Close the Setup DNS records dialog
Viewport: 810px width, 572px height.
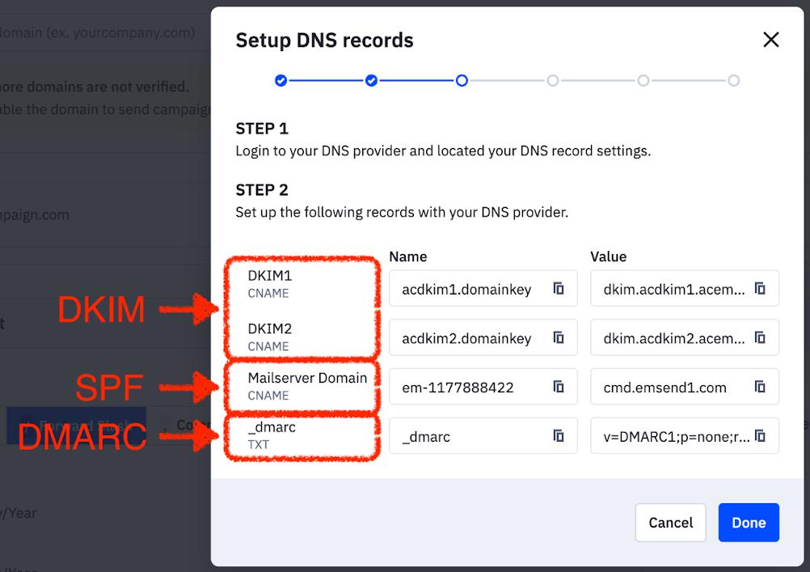770,40
